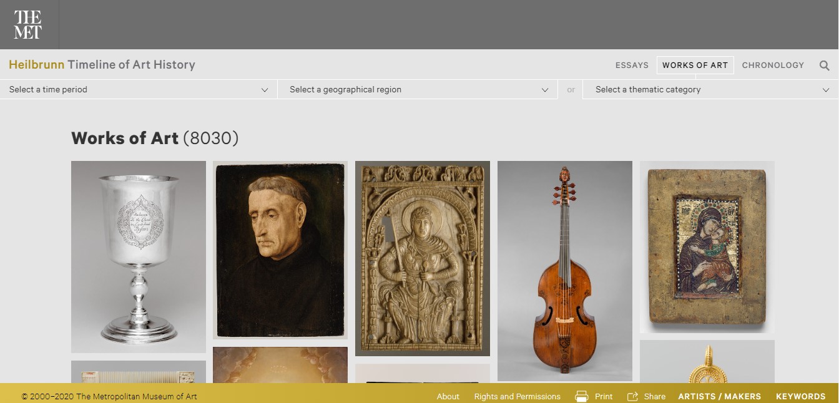
Task: Open the Artists / Makers link
Action: tap(720, 396)
